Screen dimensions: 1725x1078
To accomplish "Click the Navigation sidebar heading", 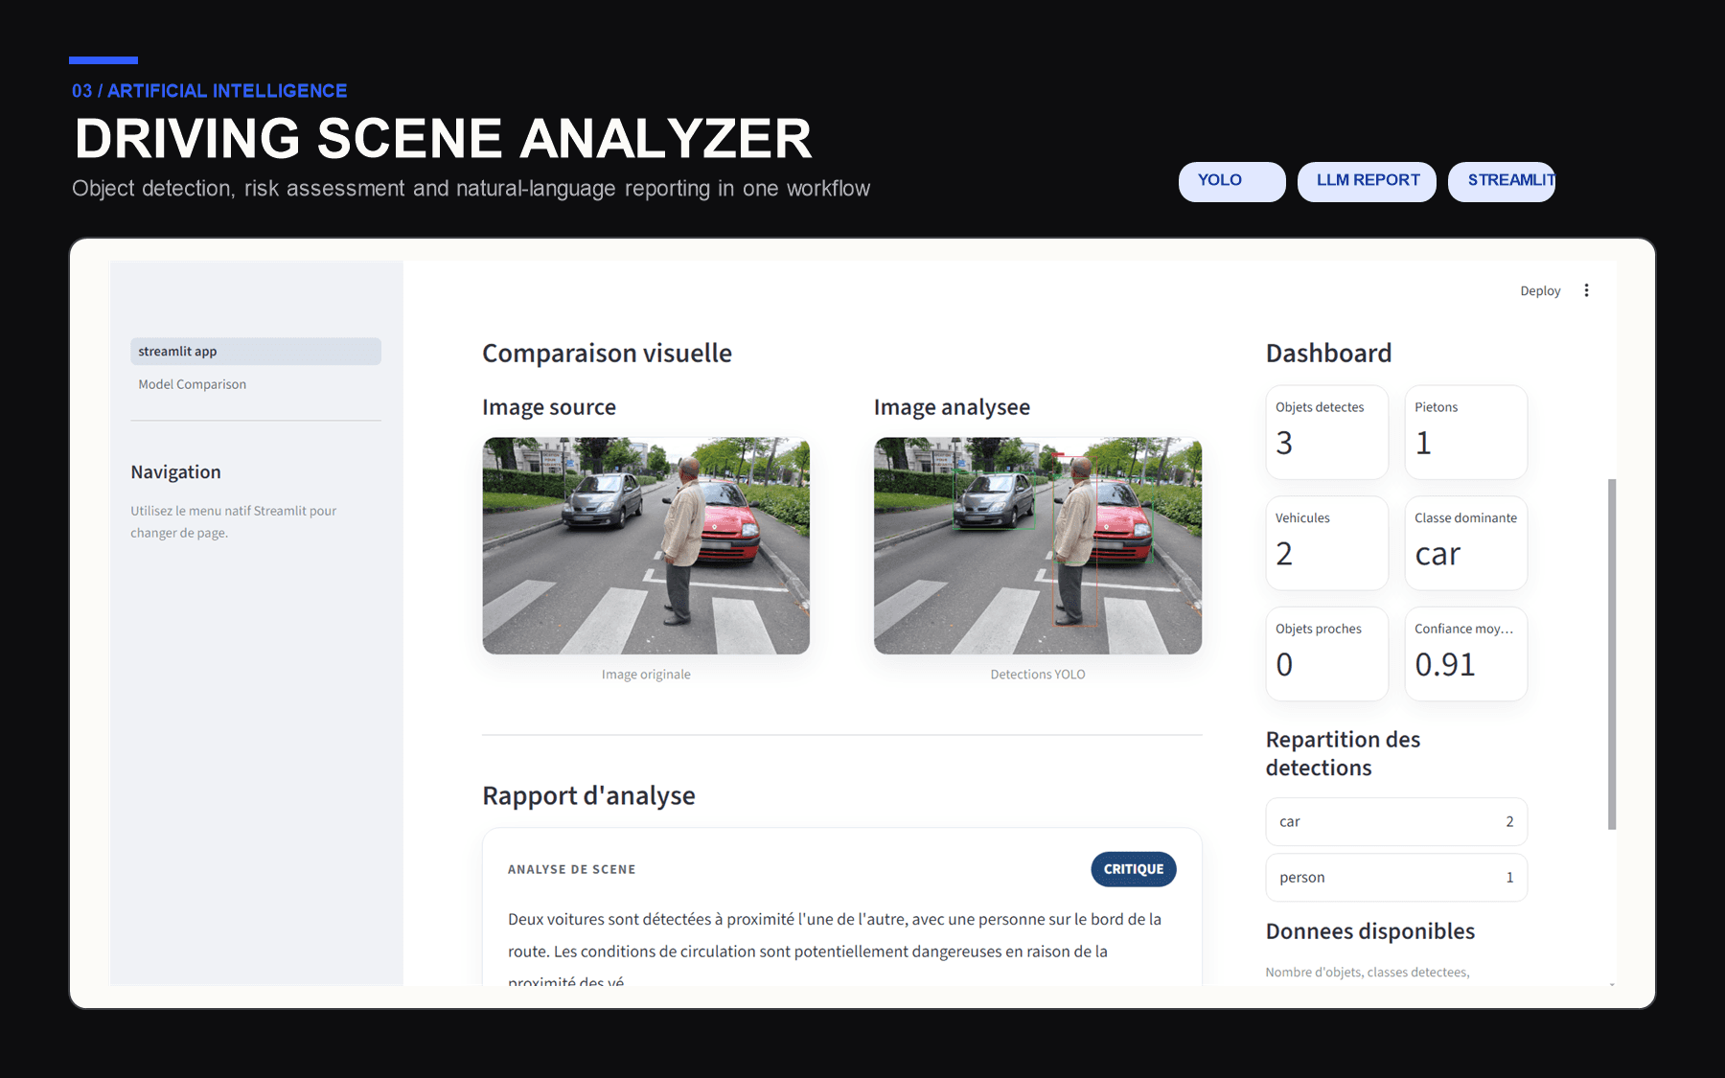I will tap(175, 472).
